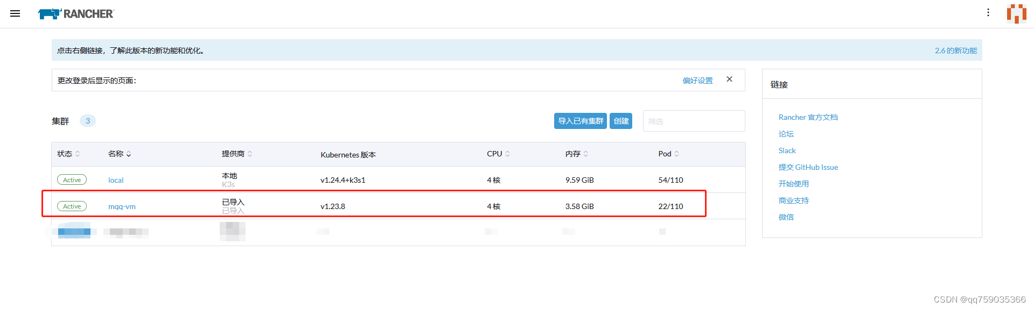The image size is (1034, 309).
Task: Dismiss the login landing page notice
Action: click(x=729, y=79)
